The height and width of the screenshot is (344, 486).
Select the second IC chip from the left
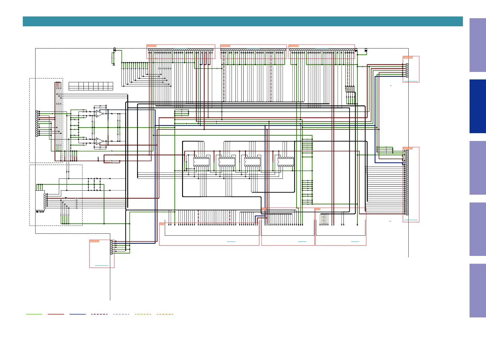pos(227,162)
